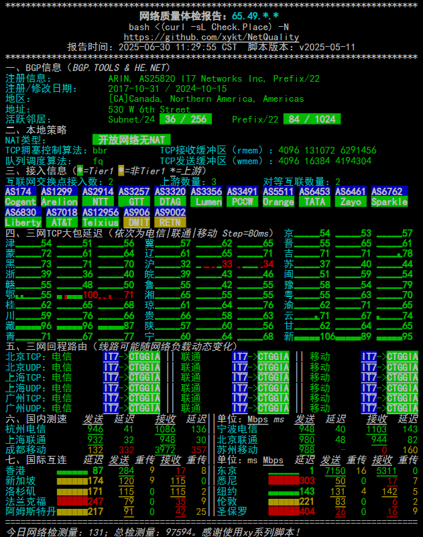This screenshot has height=537, width=423.
Task: Click the yellow AS906 DMIT badge
Action: click(137, 217)
